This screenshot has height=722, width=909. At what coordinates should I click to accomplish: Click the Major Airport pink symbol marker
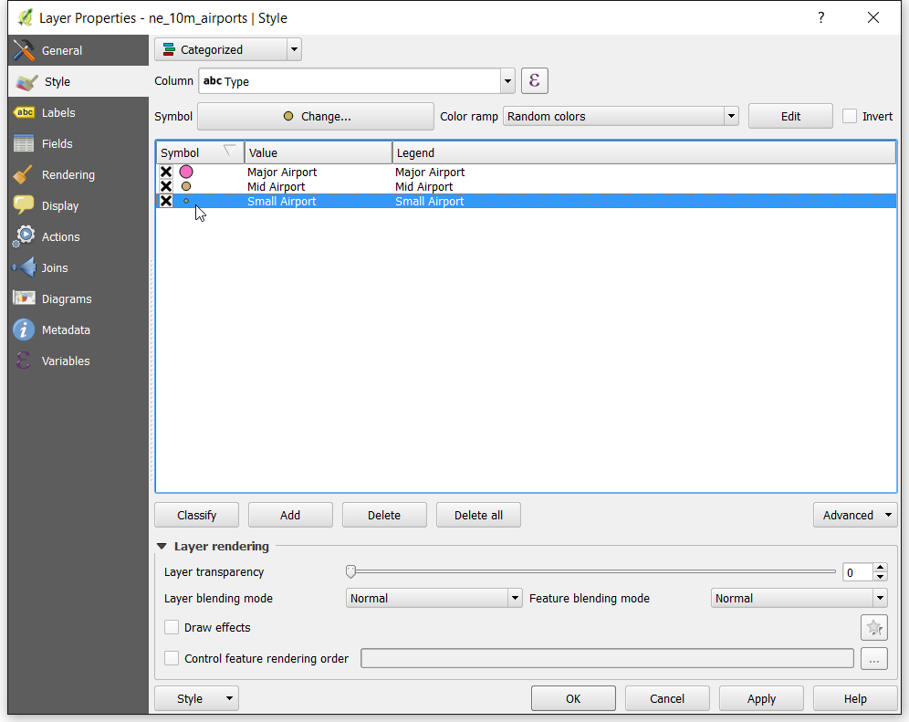coord(186,172)
